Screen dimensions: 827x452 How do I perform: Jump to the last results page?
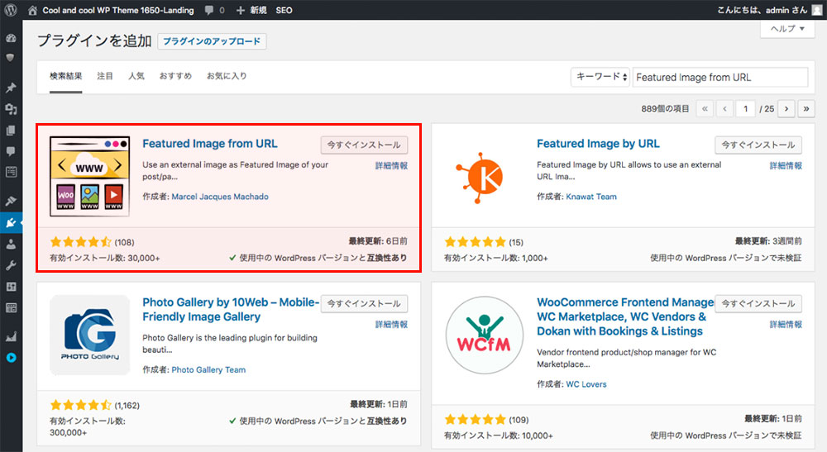[805, 108]
